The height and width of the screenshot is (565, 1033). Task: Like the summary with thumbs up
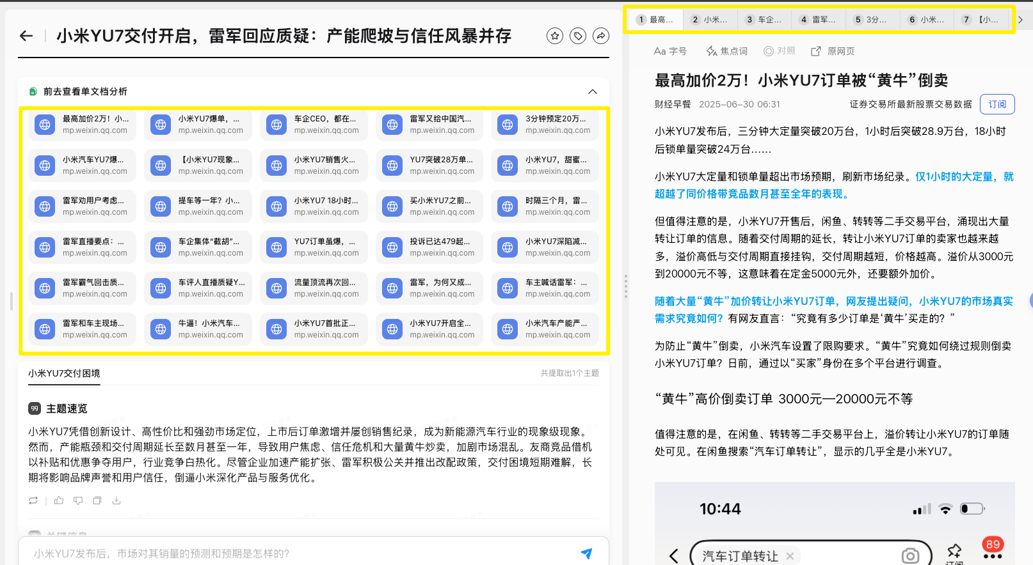pyautogui.click(x=59, y=500)
